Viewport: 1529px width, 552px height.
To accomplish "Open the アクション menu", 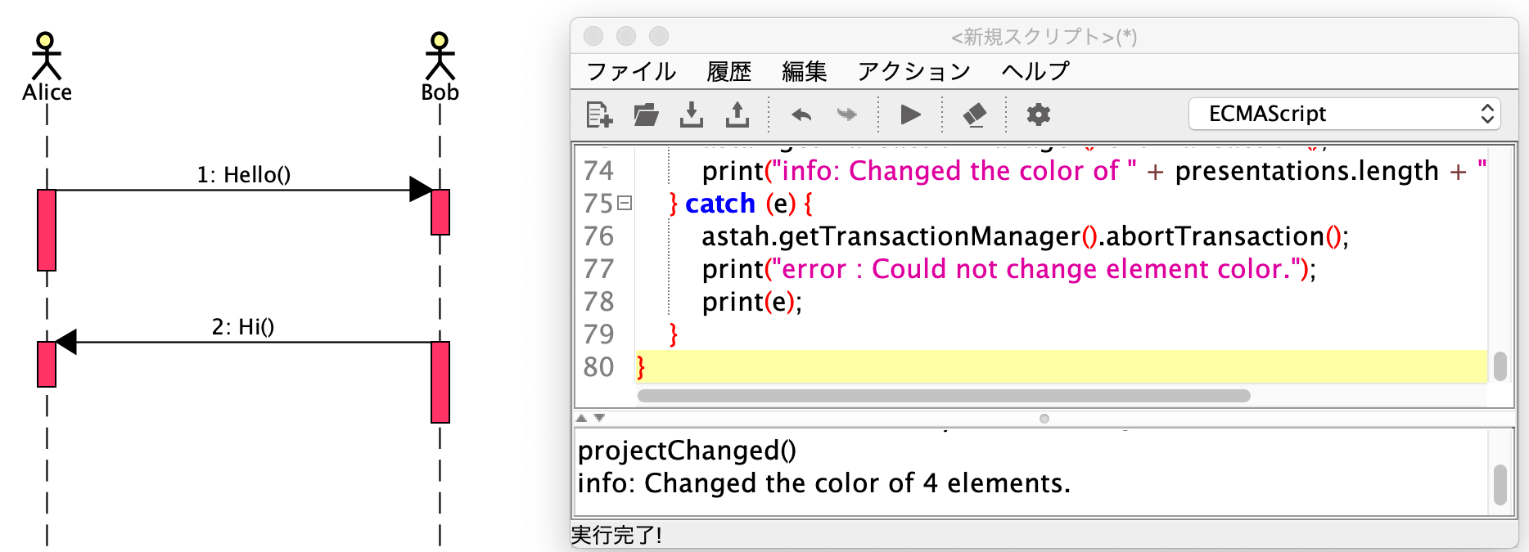I will [x=913, y=72].
